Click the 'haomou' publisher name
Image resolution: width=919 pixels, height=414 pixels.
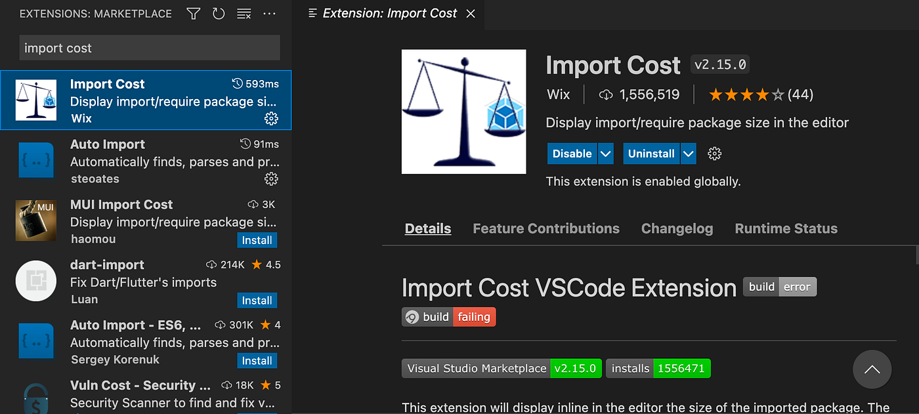pos(95,239)
